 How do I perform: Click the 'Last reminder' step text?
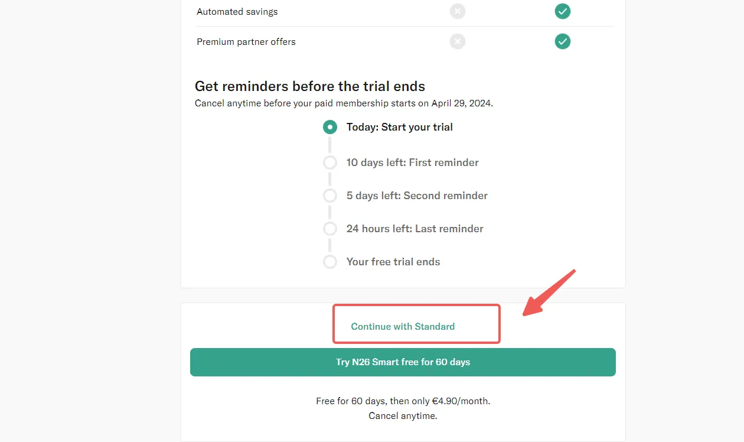tap(449, 229)
